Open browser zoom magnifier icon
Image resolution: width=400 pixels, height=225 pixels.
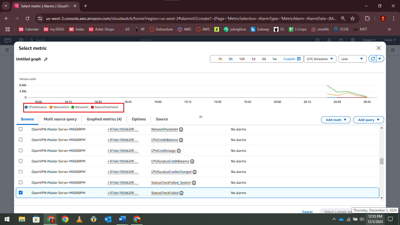[x=343, y=18]
